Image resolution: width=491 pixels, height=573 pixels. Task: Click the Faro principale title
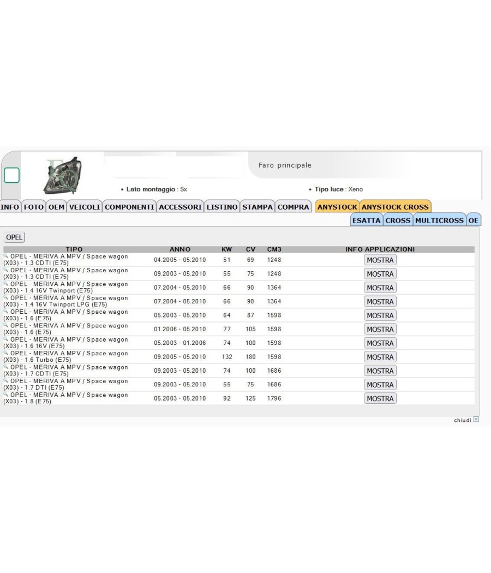tap(285, 165)
